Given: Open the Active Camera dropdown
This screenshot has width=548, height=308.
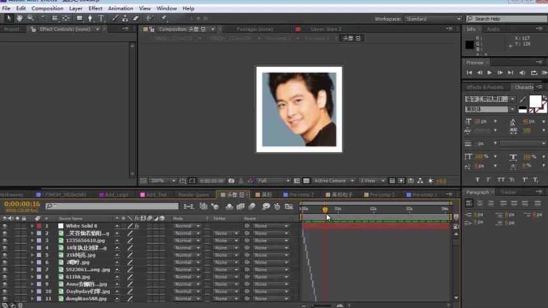Looking at the screenshot, I should coord(334,181).
